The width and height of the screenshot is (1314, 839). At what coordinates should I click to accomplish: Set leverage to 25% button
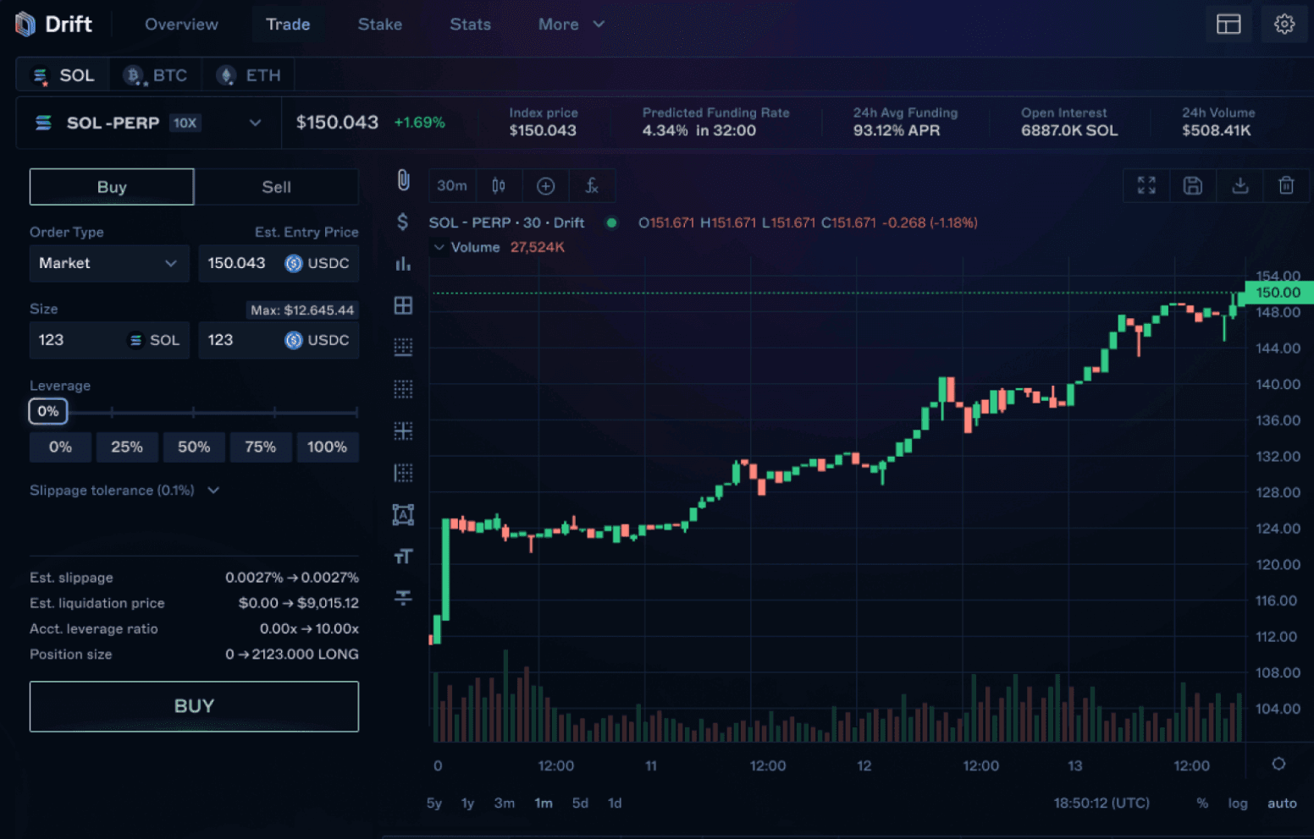(x=127, y=447)
